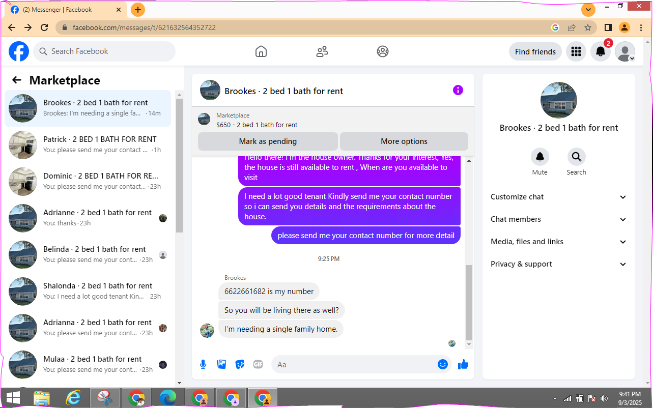The height and width of the screenshot is (408, 653).
Task: Open the Groups icon in top navigation
Action: click(383, 51)
